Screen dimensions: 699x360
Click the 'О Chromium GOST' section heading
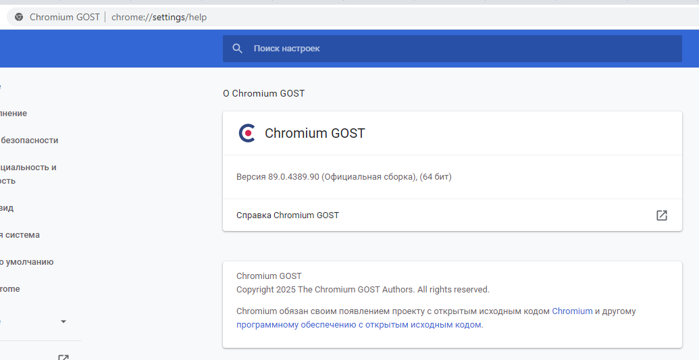[264, 93]
